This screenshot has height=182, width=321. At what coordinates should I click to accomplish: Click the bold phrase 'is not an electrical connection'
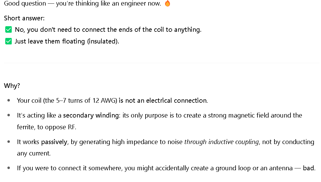click(163, 101)
